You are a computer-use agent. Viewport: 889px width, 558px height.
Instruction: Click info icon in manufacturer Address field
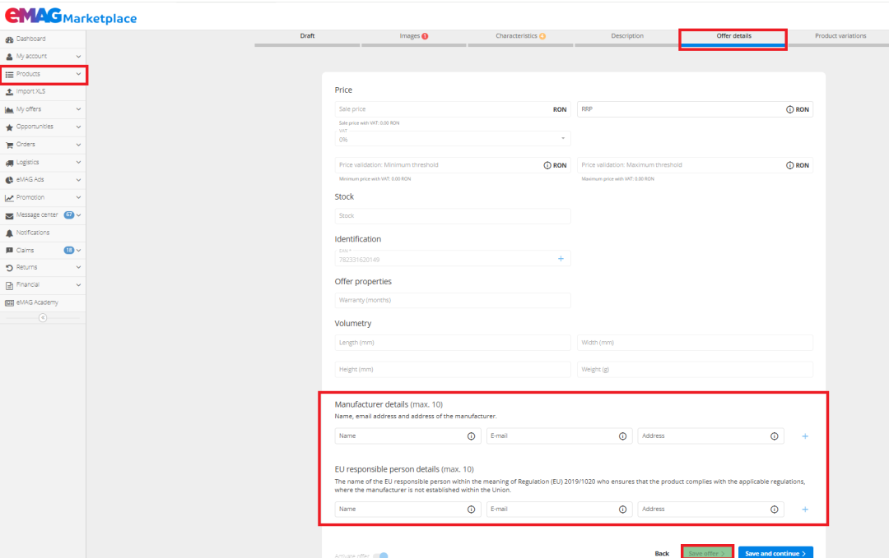[774, 436]
